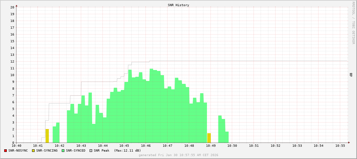357x159 pixels.
Task: Click the 10:55 time axis label
Action: coord(340,146)
